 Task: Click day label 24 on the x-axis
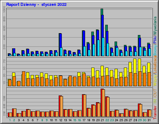click(116, 120)
